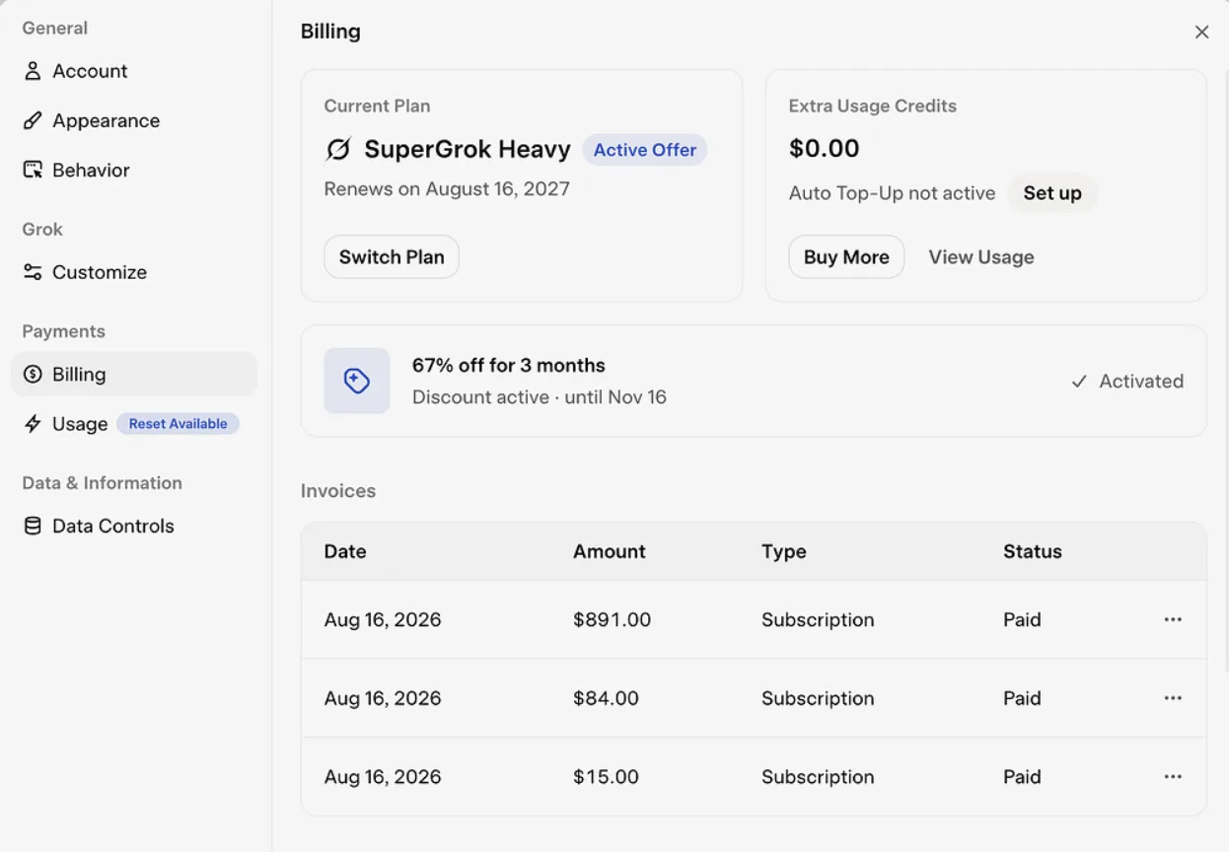
Task: Click the Account person icon
Action: 33,71
